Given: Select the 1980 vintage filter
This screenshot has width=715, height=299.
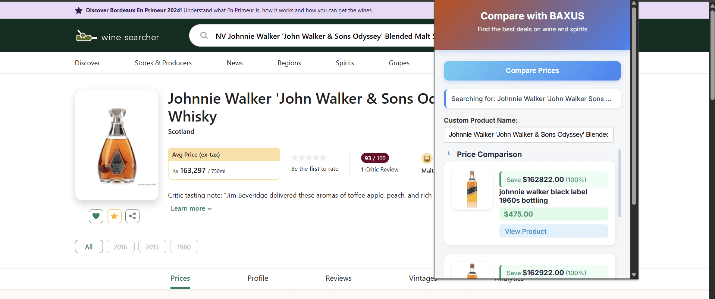Looking at the screenshot, I should (x=184, y=247).
